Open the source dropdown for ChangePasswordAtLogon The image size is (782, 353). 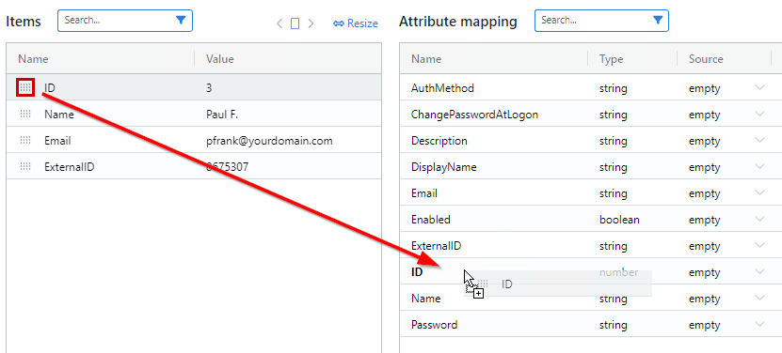(760, 114)
